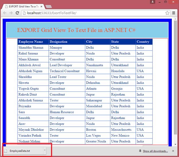Select the Yogesh Gupta cell

pyautogui.click(x=33, y=88)
